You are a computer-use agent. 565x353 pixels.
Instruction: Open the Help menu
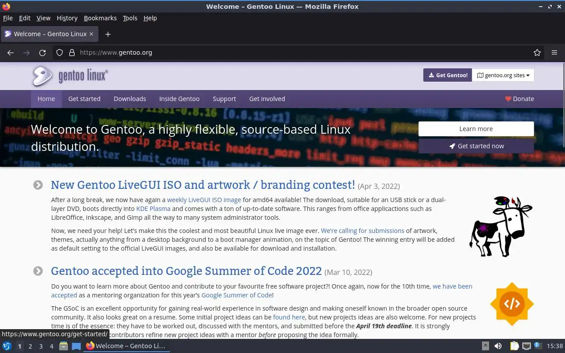click(x=150, y=18)
